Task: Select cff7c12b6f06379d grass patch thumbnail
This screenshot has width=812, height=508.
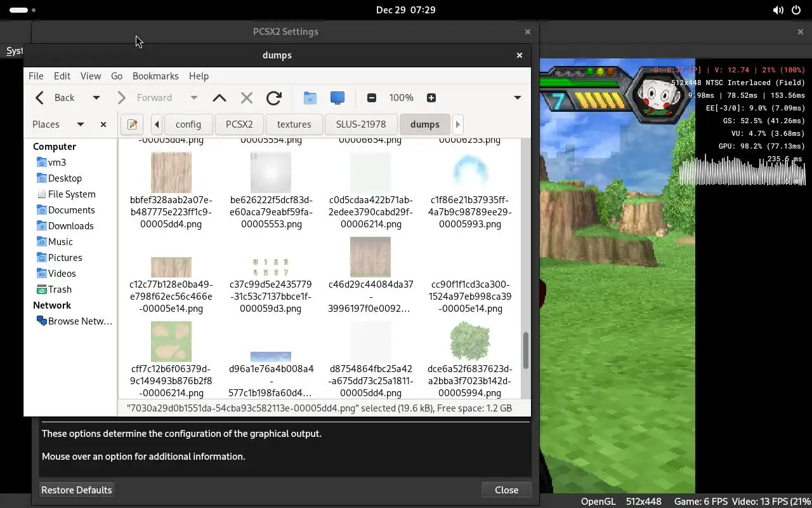Action: tap(171, 342)
